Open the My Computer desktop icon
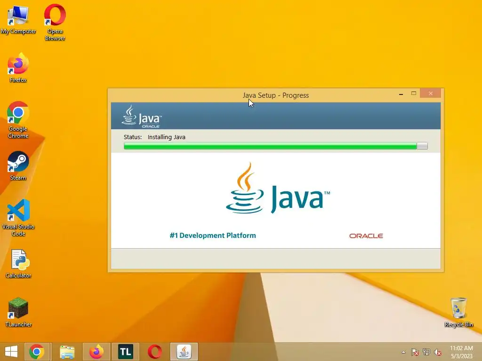This screenshot has height=361, width=482. (18, 19)
